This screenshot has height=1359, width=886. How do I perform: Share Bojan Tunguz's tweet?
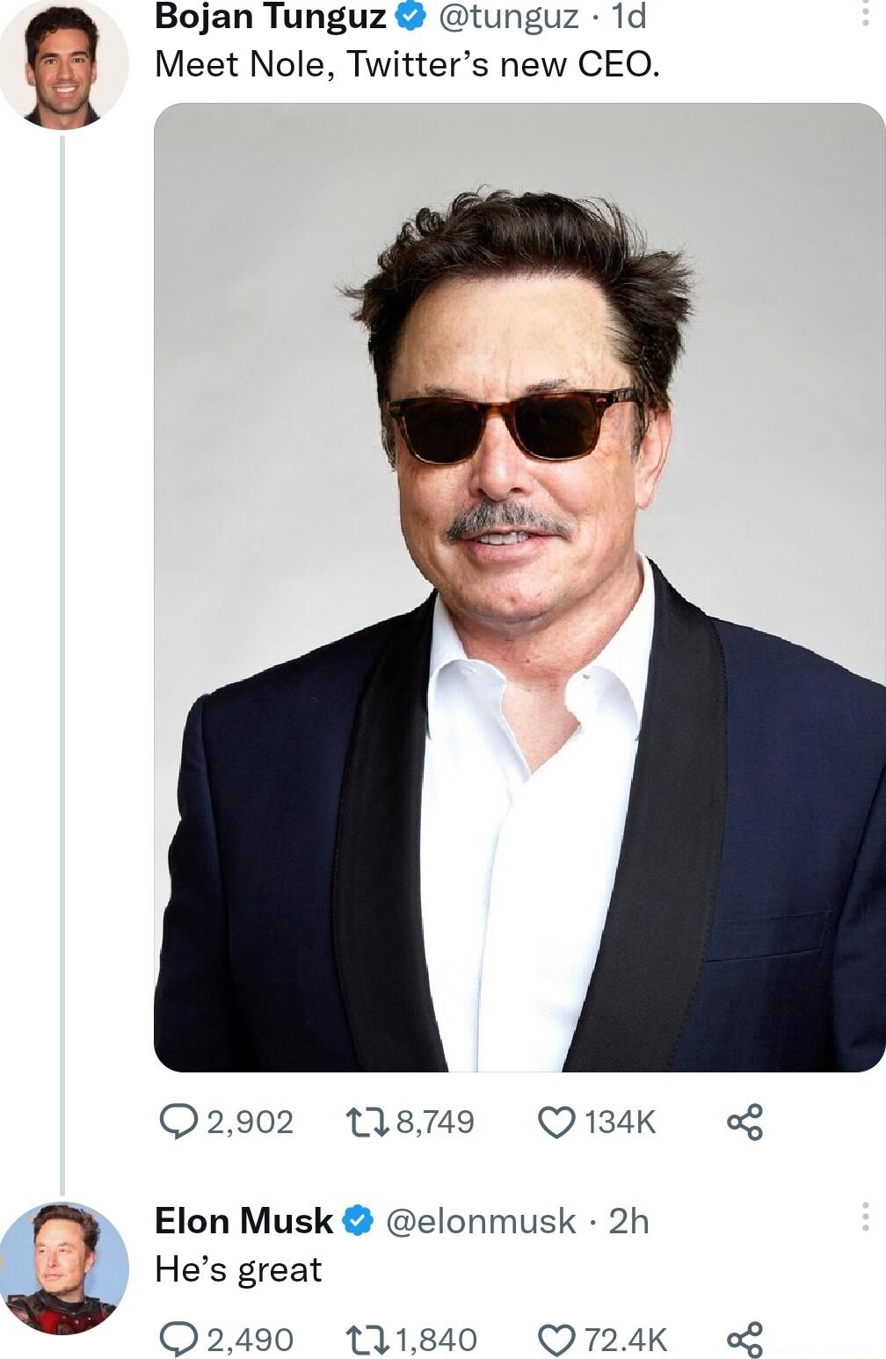pyautogui.click(x=745, y=1121)
